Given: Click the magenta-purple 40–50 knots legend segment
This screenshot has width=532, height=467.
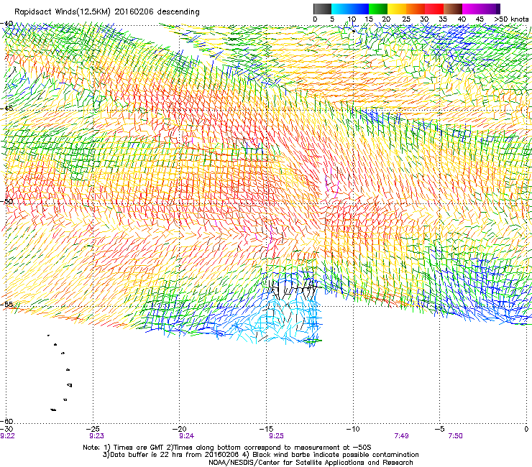Looking at the screenshot, I should [x=481, y=9].
